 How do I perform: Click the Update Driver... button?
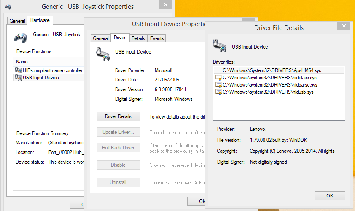coord(118,132)
